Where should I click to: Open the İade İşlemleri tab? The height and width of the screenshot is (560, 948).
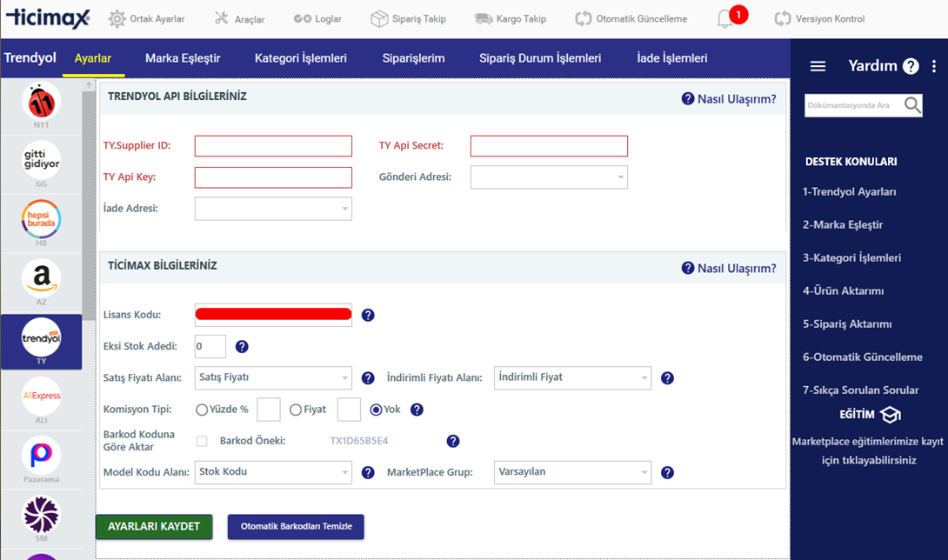[x=671, y=58]
